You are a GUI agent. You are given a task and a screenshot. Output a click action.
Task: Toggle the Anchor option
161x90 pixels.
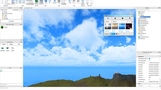(64, 4)
